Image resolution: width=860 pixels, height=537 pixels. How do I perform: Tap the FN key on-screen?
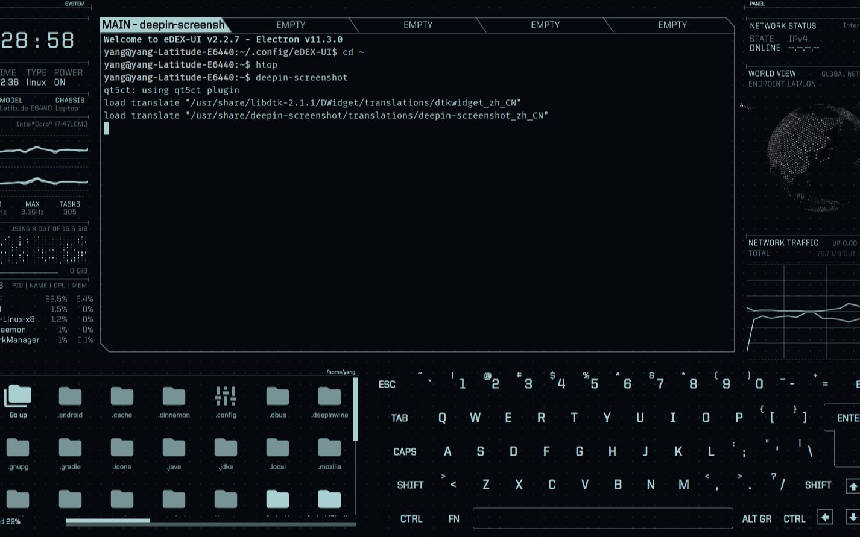click(454, 518)
